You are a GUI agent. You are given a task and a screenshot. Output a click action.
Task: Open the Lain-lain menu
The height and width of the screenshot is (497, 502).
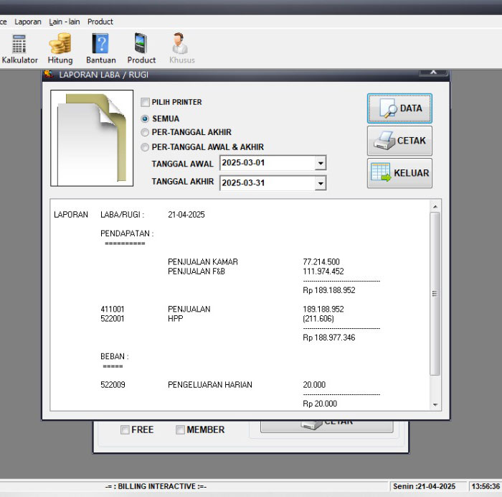(x=65, y=22)
